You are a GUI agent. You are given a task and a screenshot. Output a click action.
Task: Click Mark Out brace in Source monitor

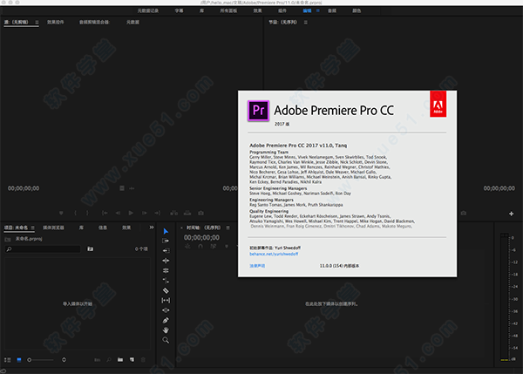87,213
